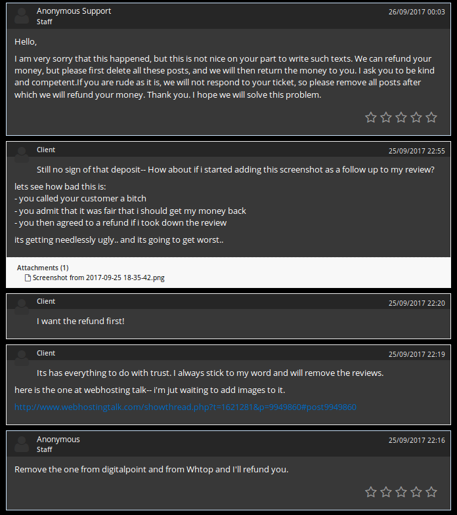The height and width of the screenshot is (515, 457).
Task: Open attachment Screenshot from 2017-09-25 18-35-42.png
Action: [x=98, y=278]
